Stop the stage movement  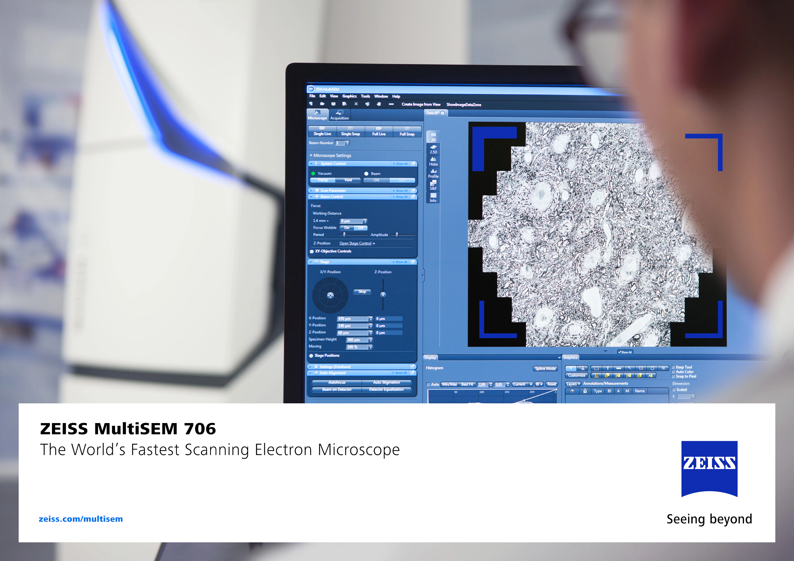click(x=362, y=292)
